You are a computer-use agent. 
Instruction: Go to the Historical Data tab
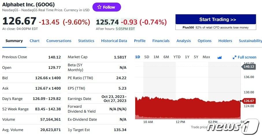[x=114, y=41]
